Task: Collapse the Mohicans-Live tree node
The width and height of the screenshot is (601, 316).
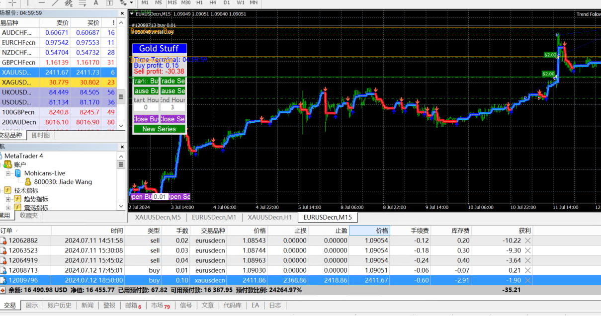Action: pos(8,173)
